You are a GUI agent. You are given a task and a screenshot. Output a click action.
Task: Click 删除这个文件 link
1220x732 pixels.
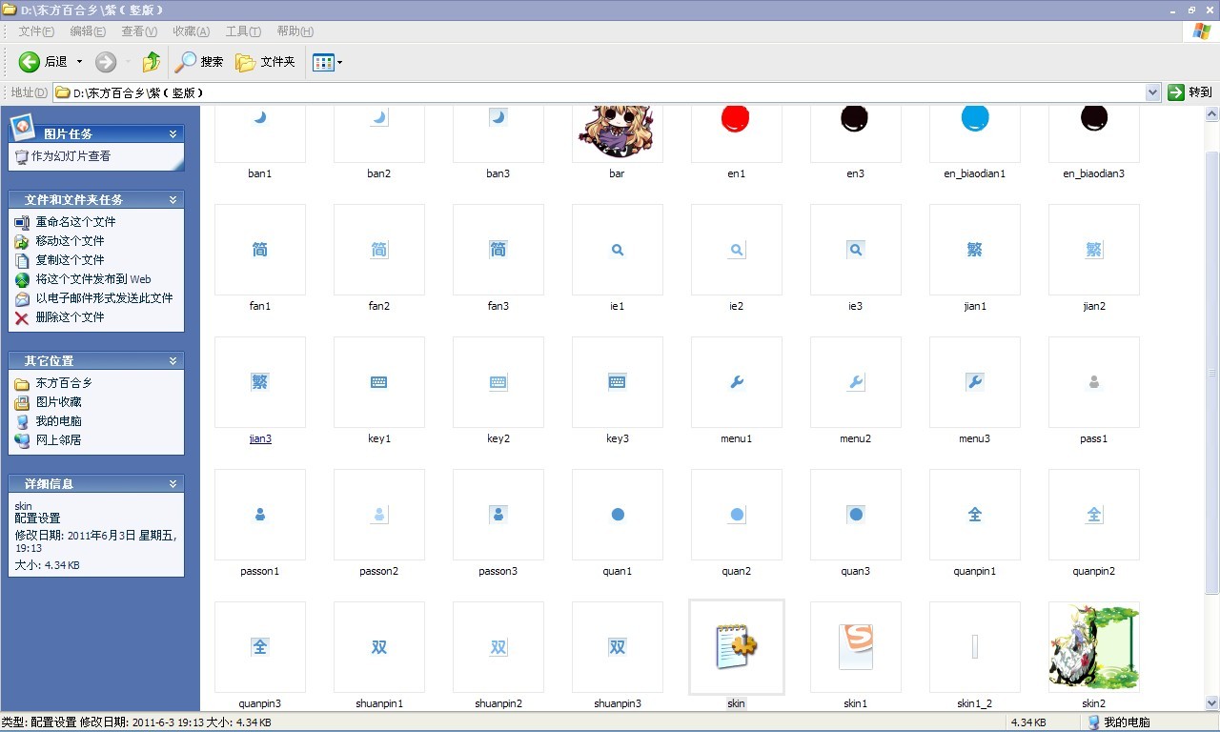coord(70,317)
